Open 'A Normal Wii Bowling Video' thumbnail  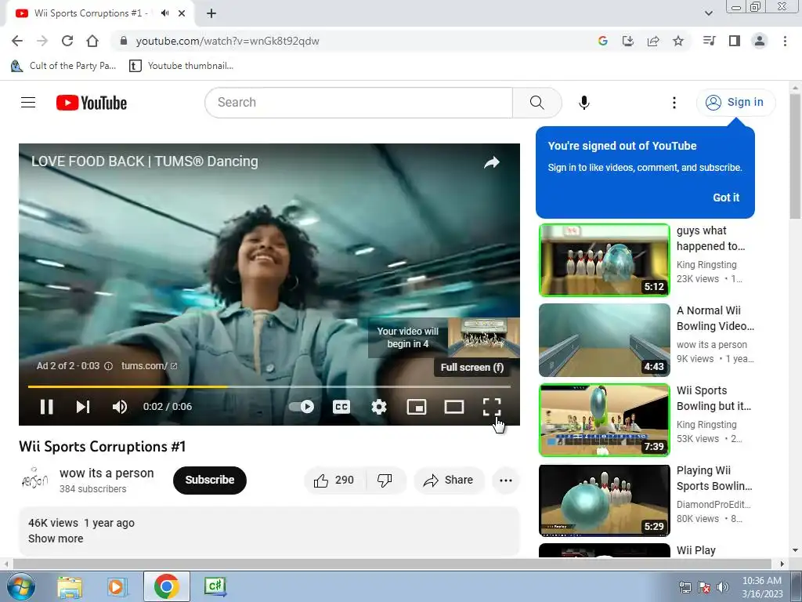[604, 340]
